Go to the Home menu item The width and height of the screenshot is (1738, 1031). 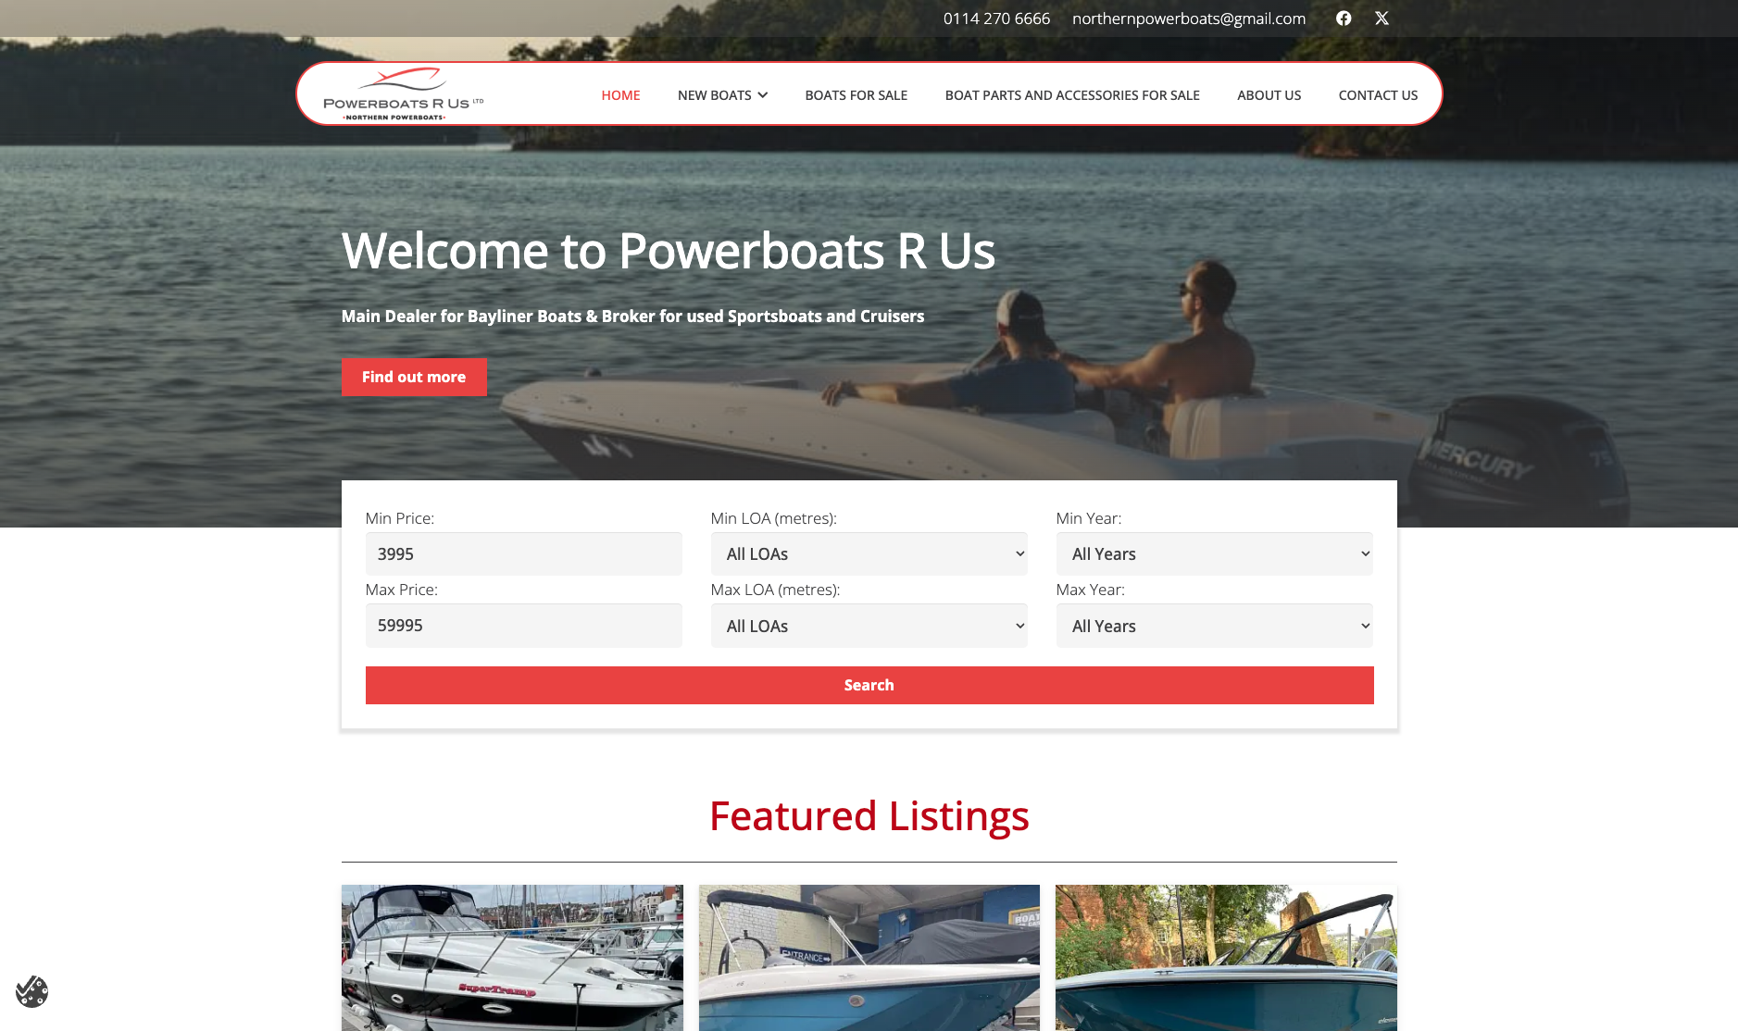tap(620, 95)
